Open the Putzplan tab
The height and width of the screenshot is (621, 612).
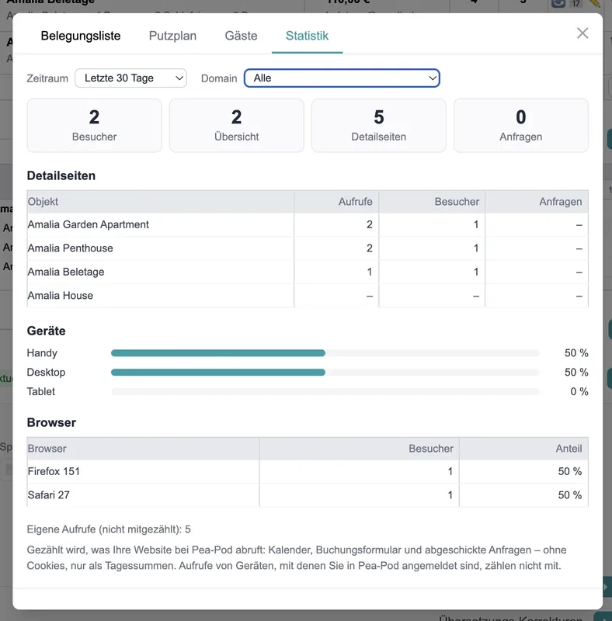click(172, 36)
